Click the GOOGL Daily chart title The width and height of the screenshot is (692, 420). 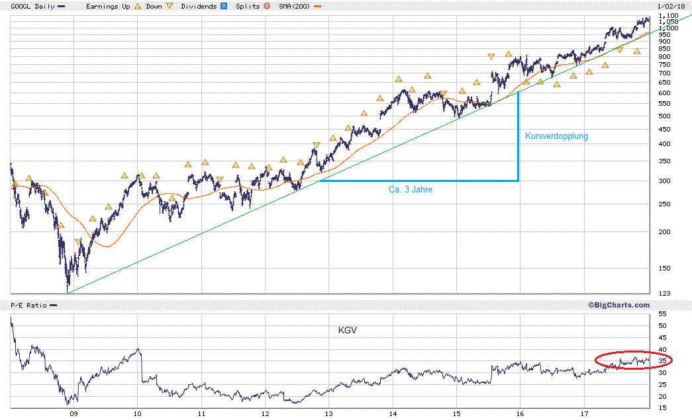pyautogui.click(x=32, y=6)
